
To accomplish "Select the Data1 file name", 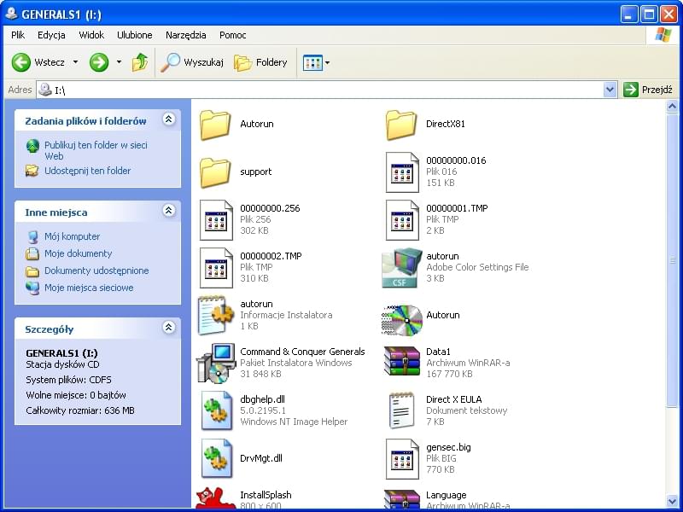I will tap(438, 352).
